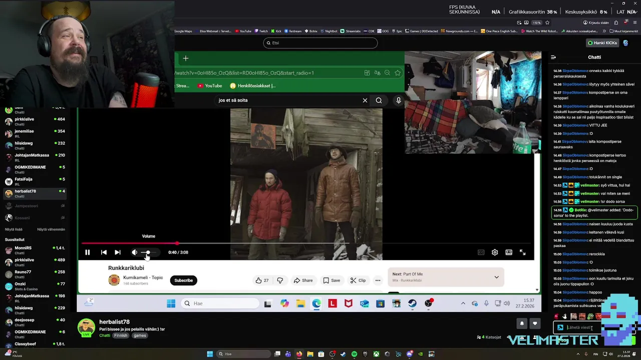The image size is (641, 360).
Task: Open the YouTube bookmark in streamed browser
Action: pyautogui.click(x=210, y=85)
